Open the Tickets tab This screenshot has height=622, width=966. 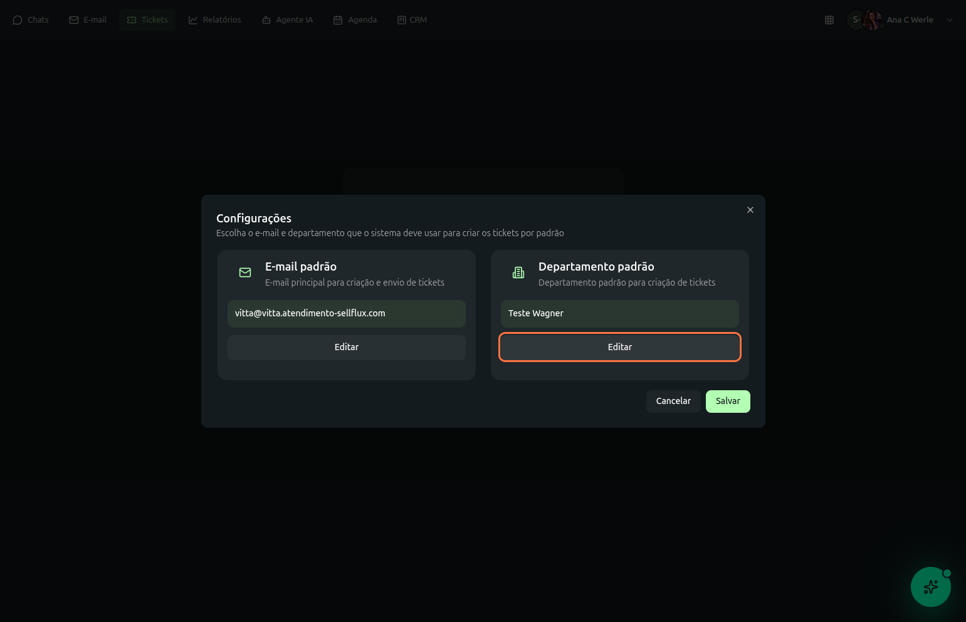click(147, 20)
